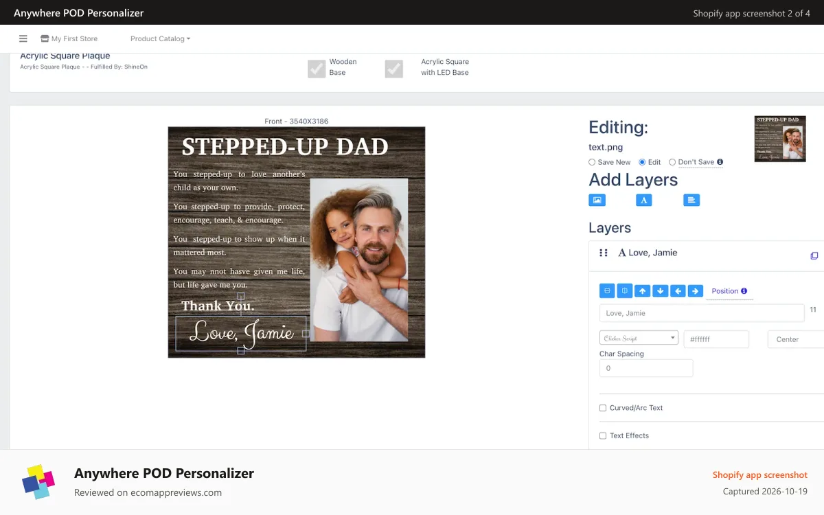This screenshot has height=515, width=824.
Task: Click the Position info icon
Action: (744, 291)
